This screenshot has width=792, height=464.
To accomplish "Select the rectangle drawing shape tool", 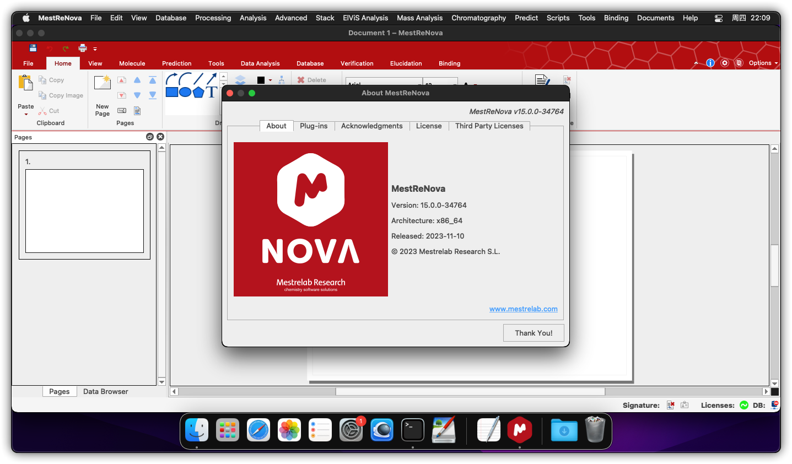I will [x=172, y=92].
